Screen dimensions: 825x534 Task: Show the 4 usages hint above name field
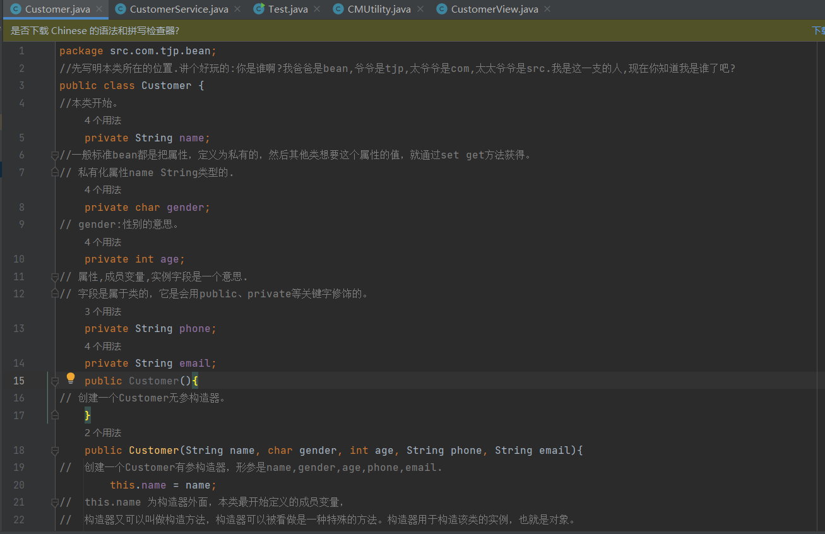pos(103,120)
